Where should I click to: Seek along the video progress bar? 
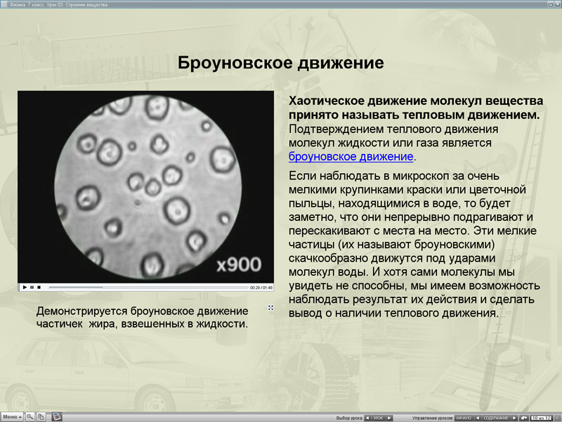(x=148, y=288)
